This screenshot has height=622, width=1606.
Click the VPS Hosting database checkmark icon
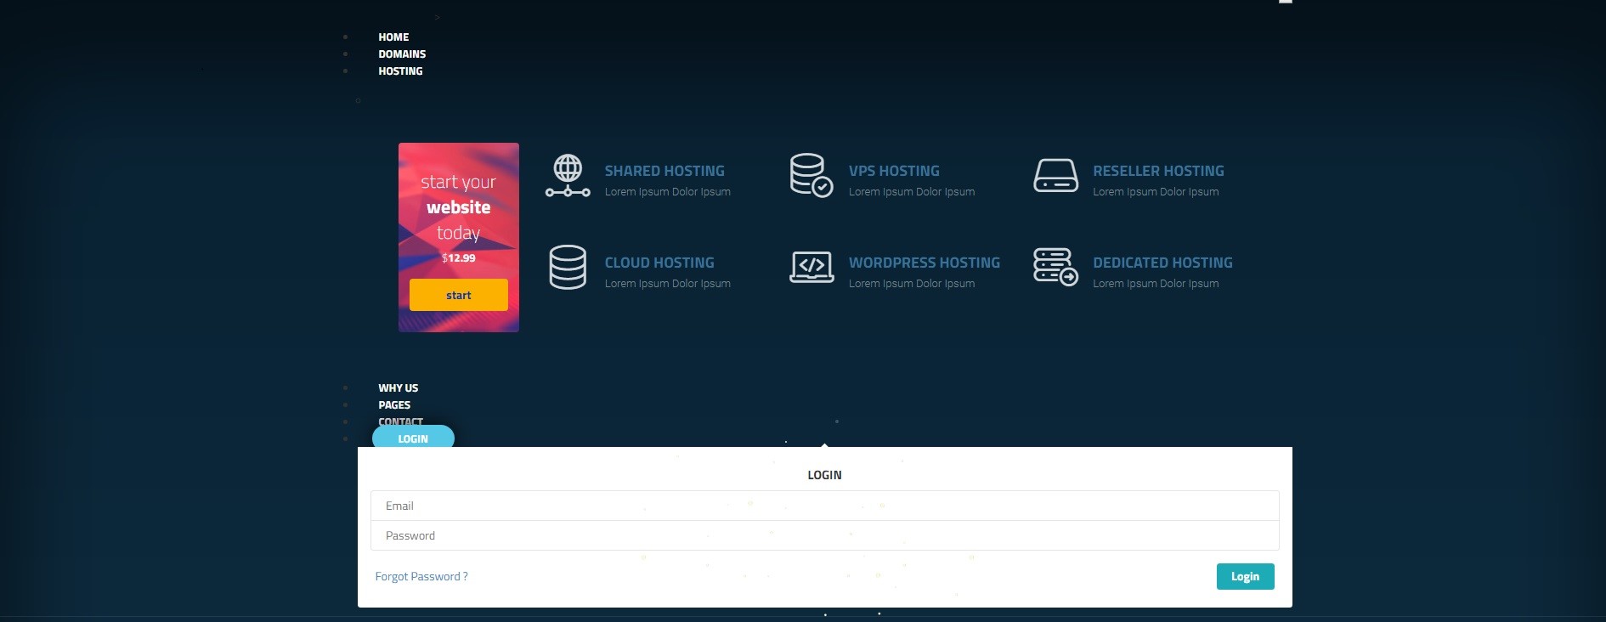[811, 175]
